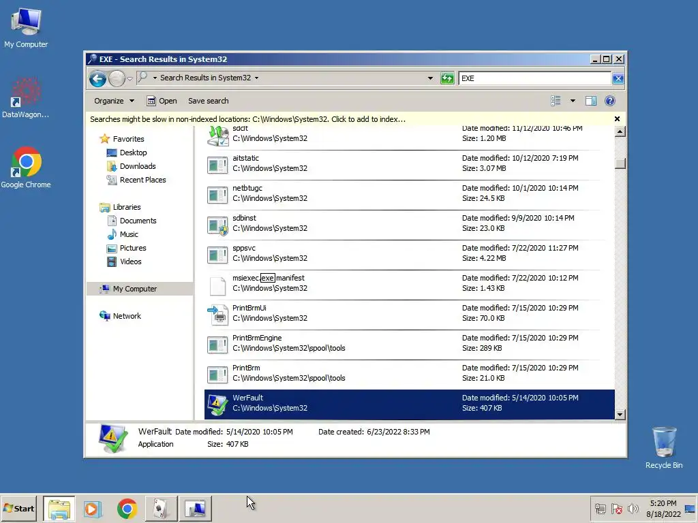698x523 pixels.
Task: Open the Start menu
Action: 18,508
